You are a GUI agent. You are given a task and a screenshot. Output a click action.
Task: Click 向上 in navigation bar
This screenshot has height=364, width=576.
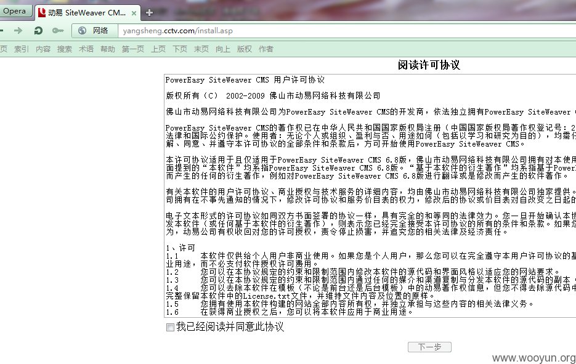tap(223, 49)
